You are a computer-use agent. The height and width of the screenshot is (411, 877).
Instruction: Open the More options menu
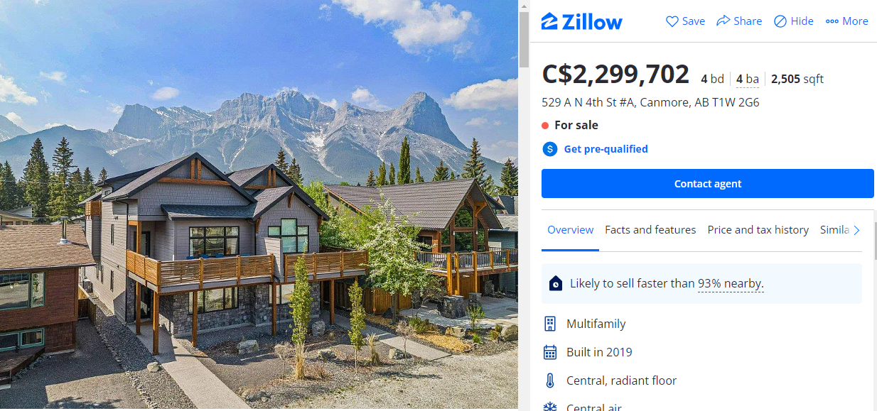pos(847,21)
